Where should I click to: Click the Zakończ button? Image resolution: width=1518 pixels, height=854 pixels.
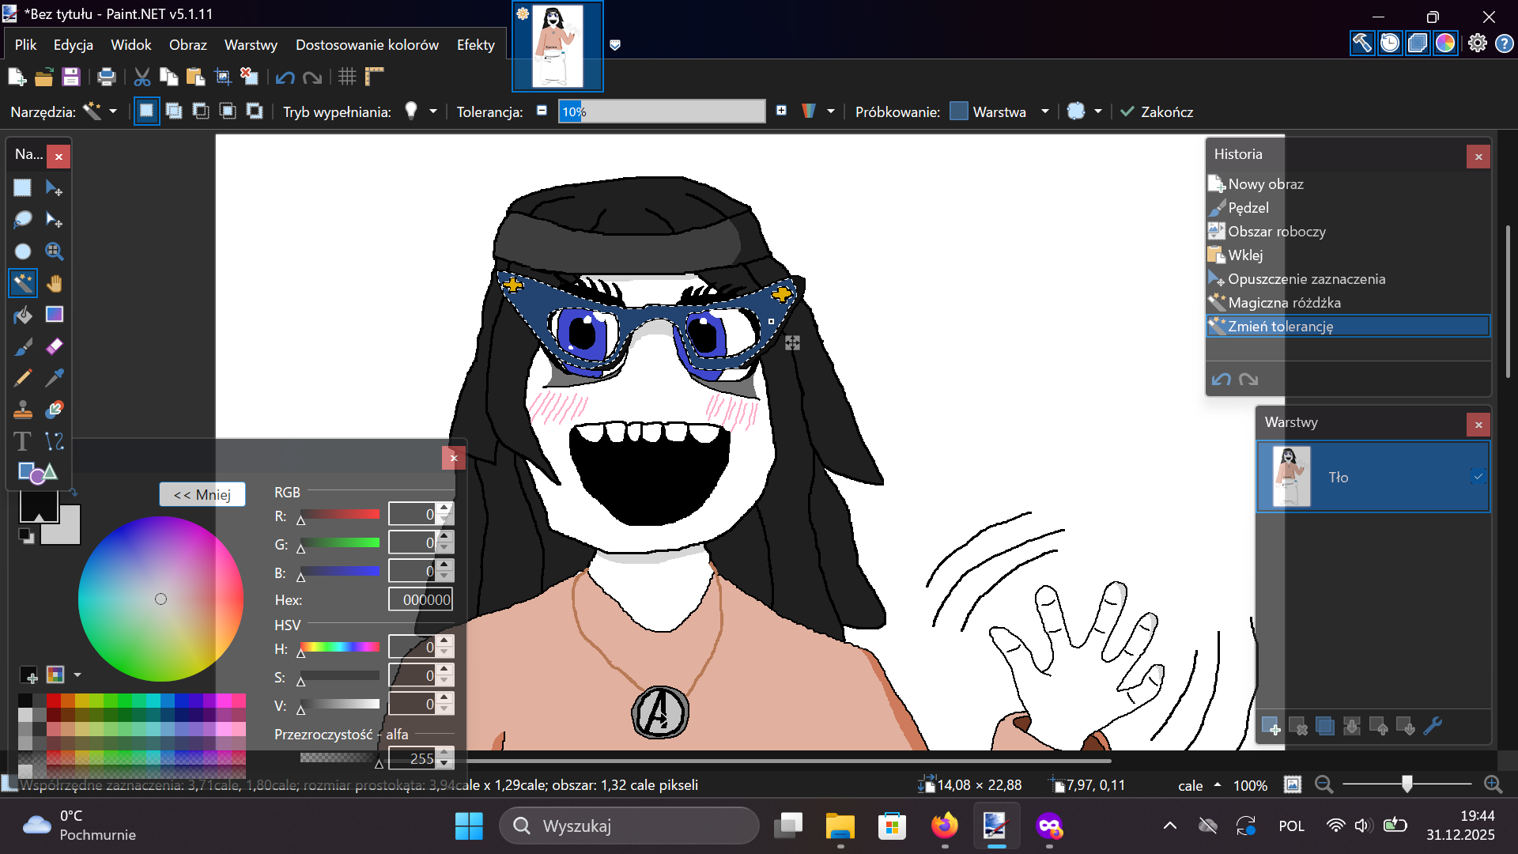click(1157, 111)
